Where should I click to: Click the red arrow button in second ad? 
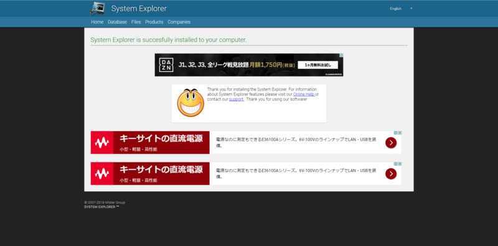coord(391,174)
